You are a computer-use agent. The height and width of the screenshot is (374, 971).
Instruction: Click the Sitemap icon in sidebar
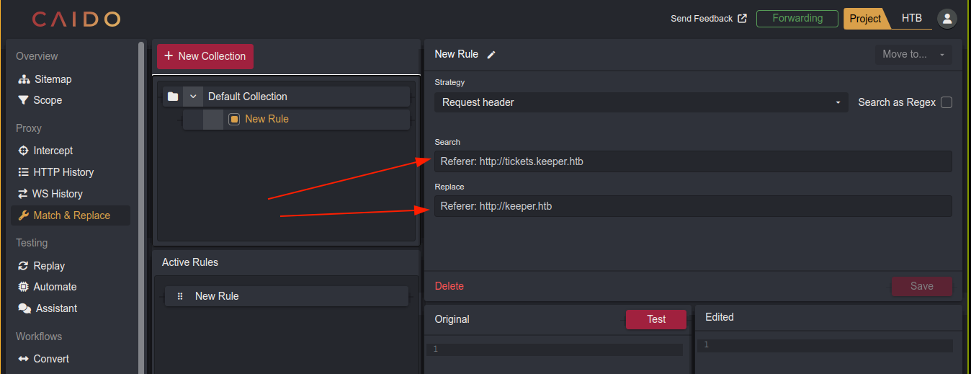click(x=24, y=79)
